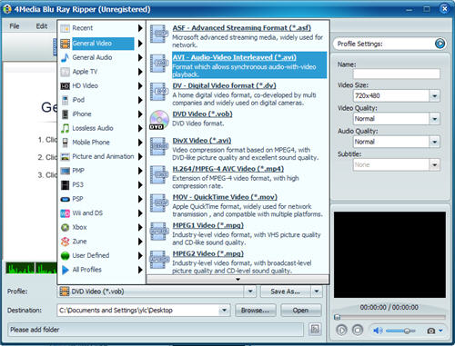Click the Browse button

256,311
